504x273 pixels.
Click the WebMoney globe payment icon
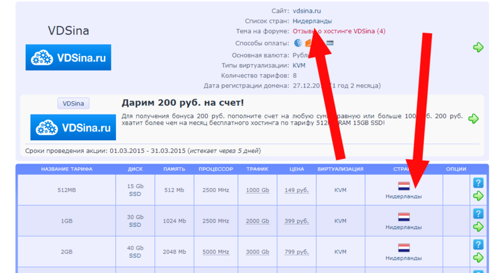click(x=298, y=43)
